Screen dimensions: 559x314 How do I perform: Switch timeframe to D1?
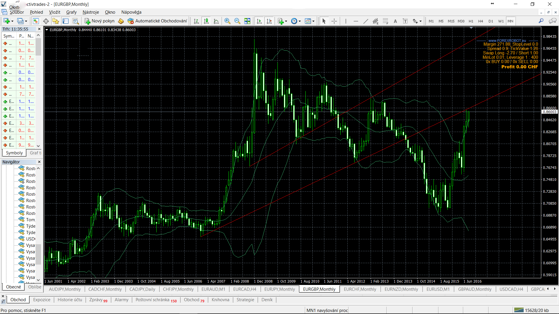(x=491, y=21)
